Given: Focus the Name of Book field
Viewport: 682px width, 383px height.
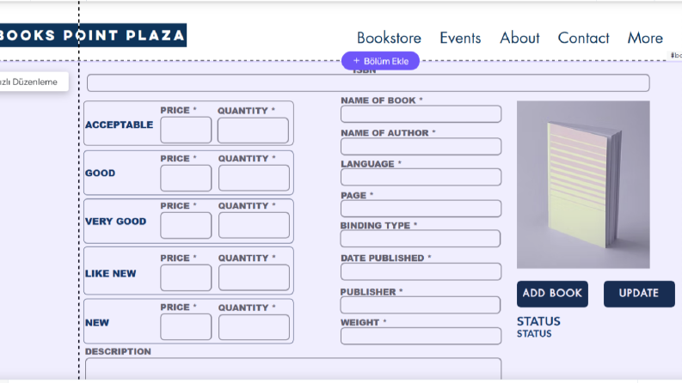Looking at the screenshot, I should pyautogui.click(x=421, y=113).
